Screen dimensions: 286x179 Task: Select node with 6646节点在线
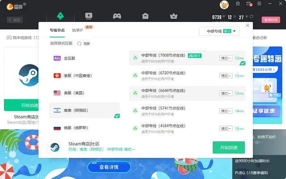coord(187,94)
